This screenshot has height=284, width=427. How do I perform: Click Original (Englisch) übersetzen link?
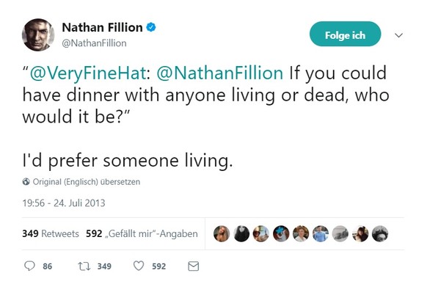coord(87,181)
